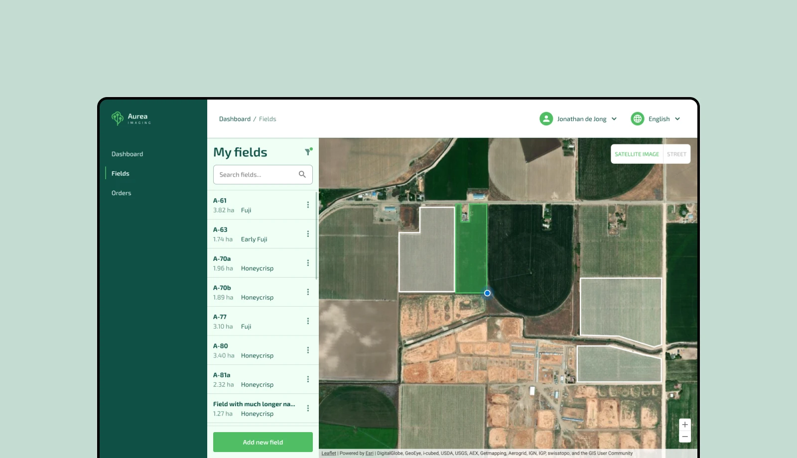
Task: Open options menu for field A-61
Action: coord(308,205)
